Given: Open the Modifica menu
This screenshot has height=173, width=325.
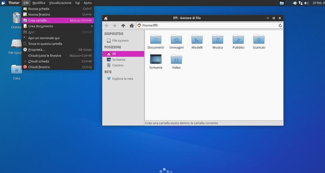Looking at the screenshot, I should (x=39, y=3).
